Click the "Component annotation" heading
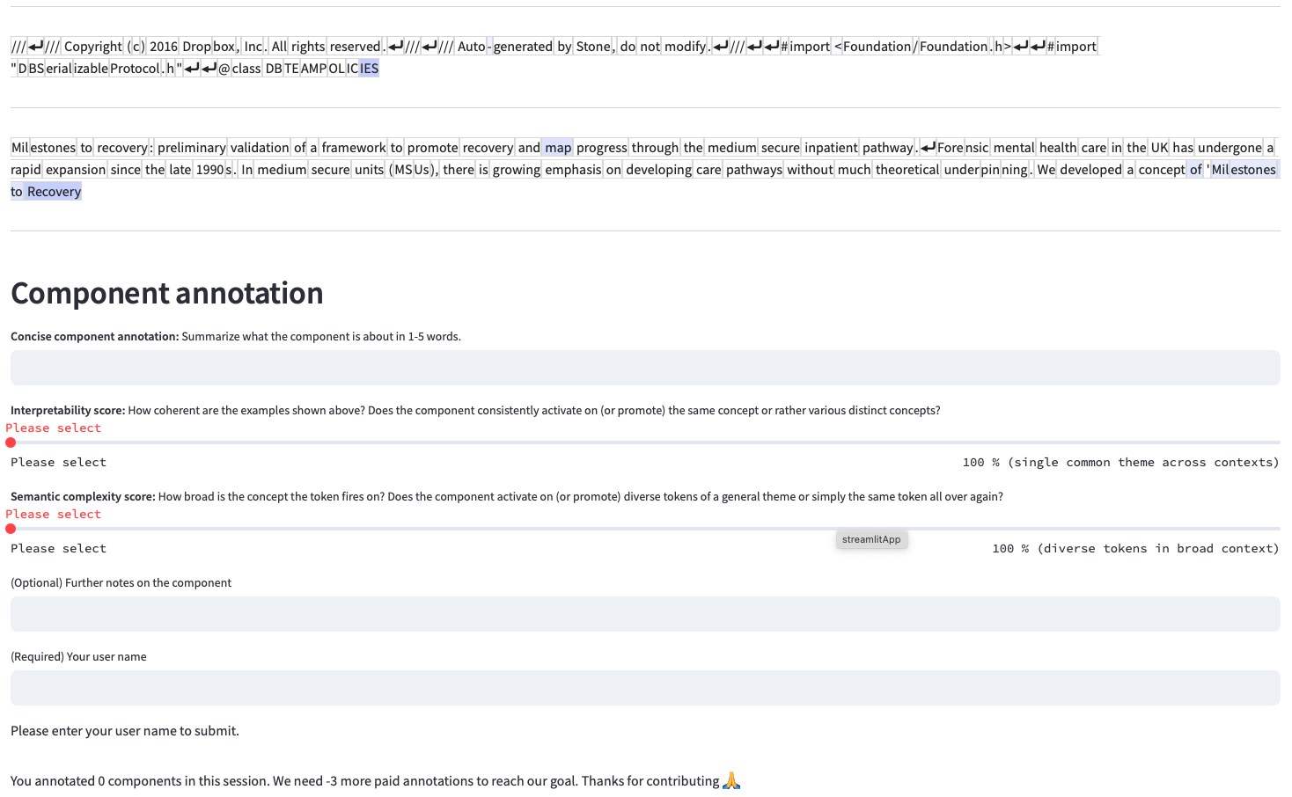The height and width of the screenshot is (797, 1292). pos(167,293)
